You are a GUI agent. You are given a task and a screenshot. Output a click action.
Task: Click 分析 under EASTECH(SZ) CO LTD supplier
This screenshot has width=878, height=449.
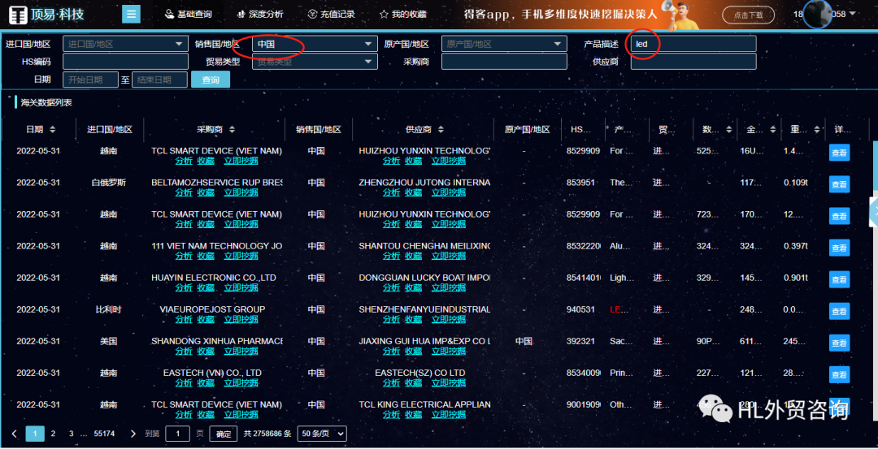[x=391, y=383]
